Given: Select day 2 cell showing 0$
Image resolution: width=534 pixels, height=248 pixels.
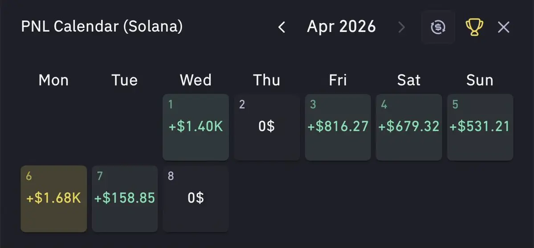Looking at the screenshot, I should point(267,127).
